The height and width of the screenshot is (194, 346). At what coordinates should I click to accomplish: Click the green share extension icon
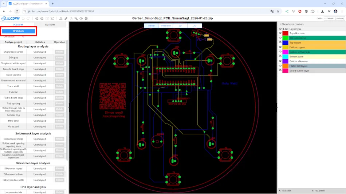[x=287, y=11]
